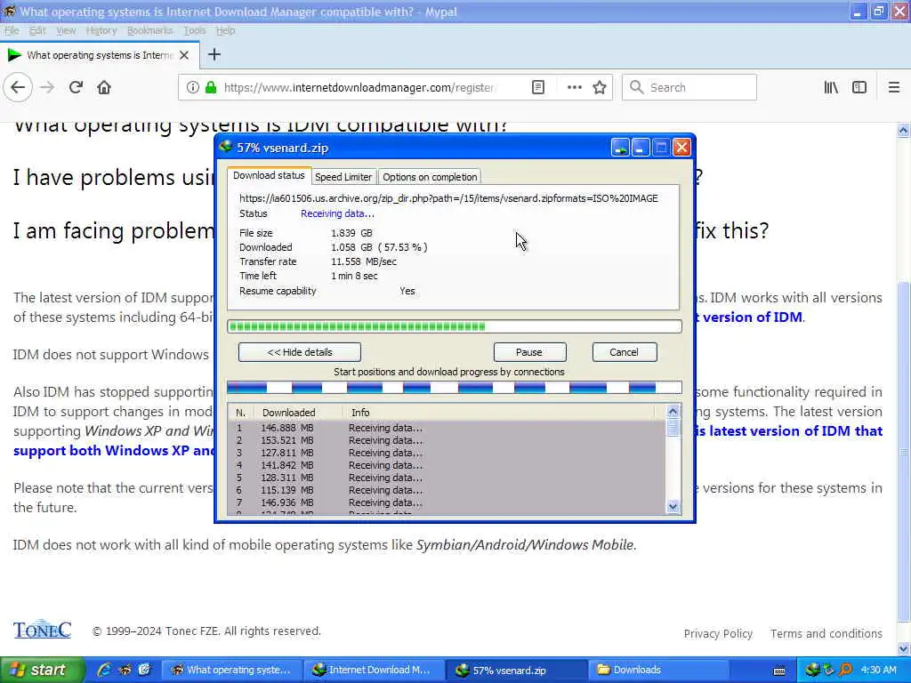Screen dimensions: 911x683
Task: Open page actions three-dot menu
Action: 574,88
